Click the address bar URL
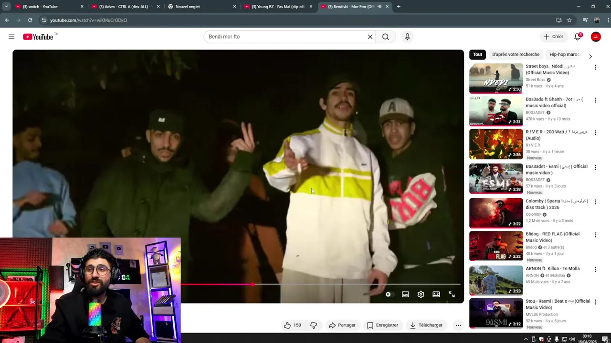This screenshot has height=343, width=611. pyautogui.click(x=88, y=20)
